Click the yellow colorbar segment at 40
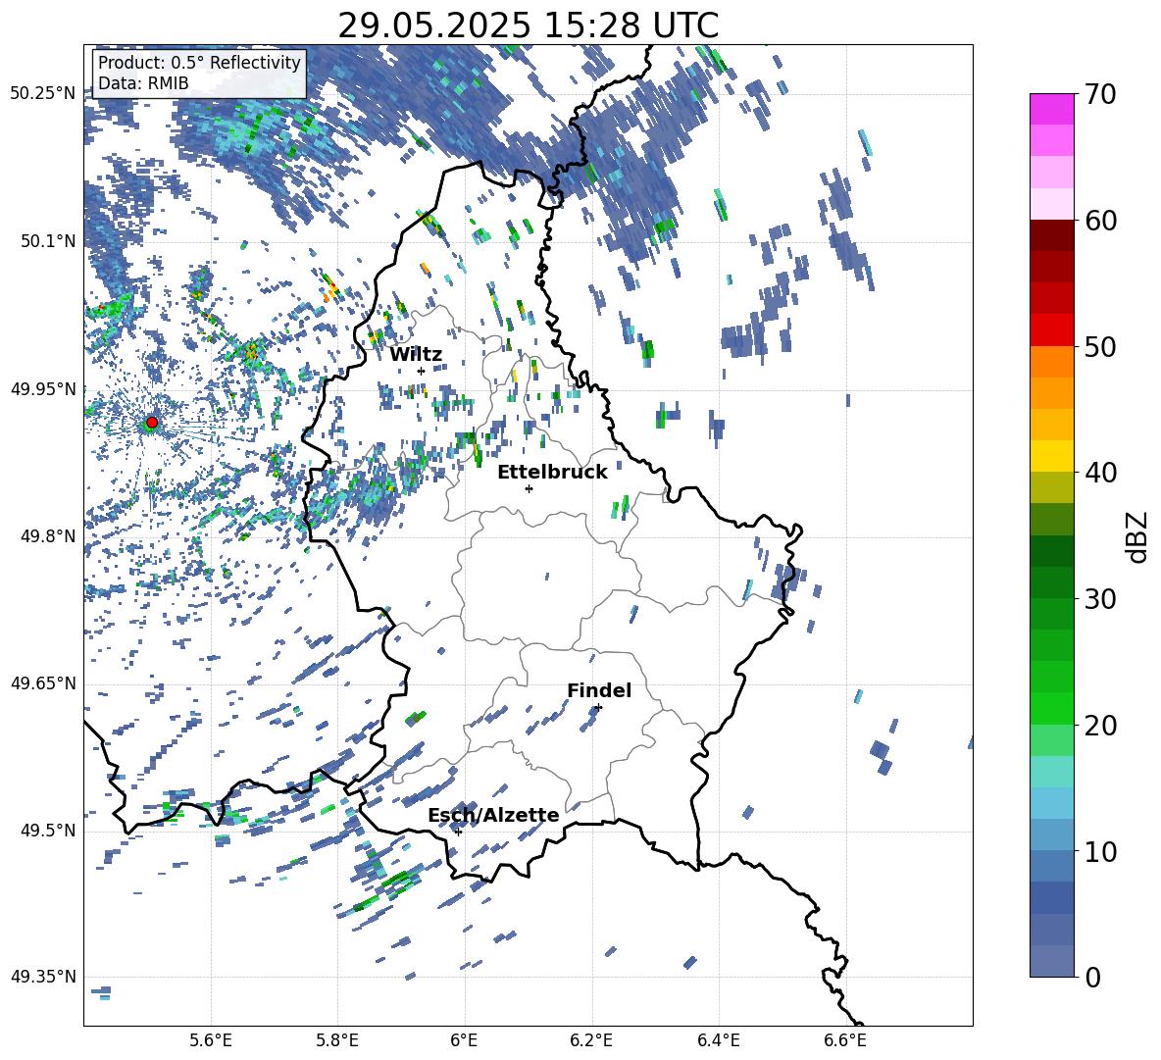Image resolution: width=1161 pixels, height=1060 pixels. click(x=1052, y=455)
